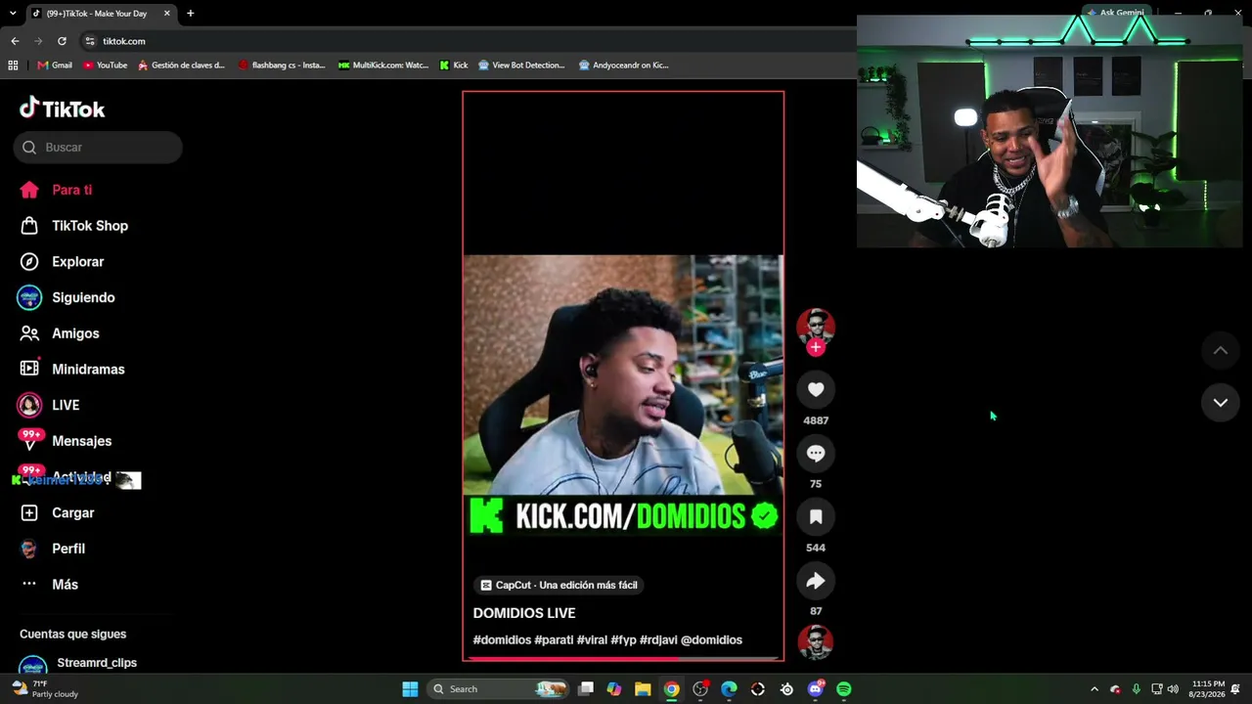Click the taskbar Search box
This screenshot has width=1252, height=704.
[500, 689]
